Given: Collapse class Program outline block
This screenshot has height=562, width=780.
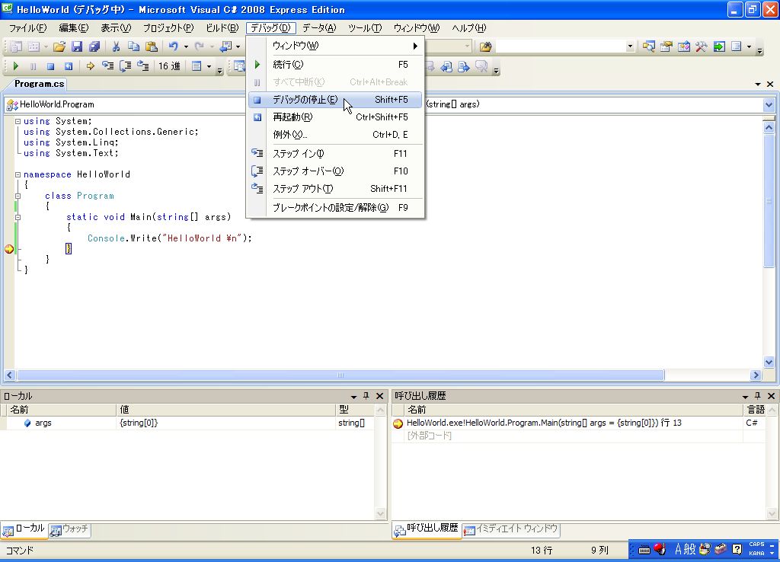Looking at the screenshot, I should point(18,196).
